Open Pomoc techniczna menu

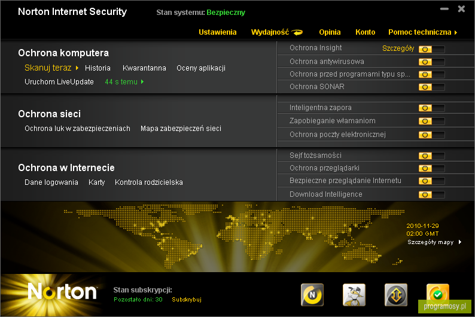pos(419,32)
